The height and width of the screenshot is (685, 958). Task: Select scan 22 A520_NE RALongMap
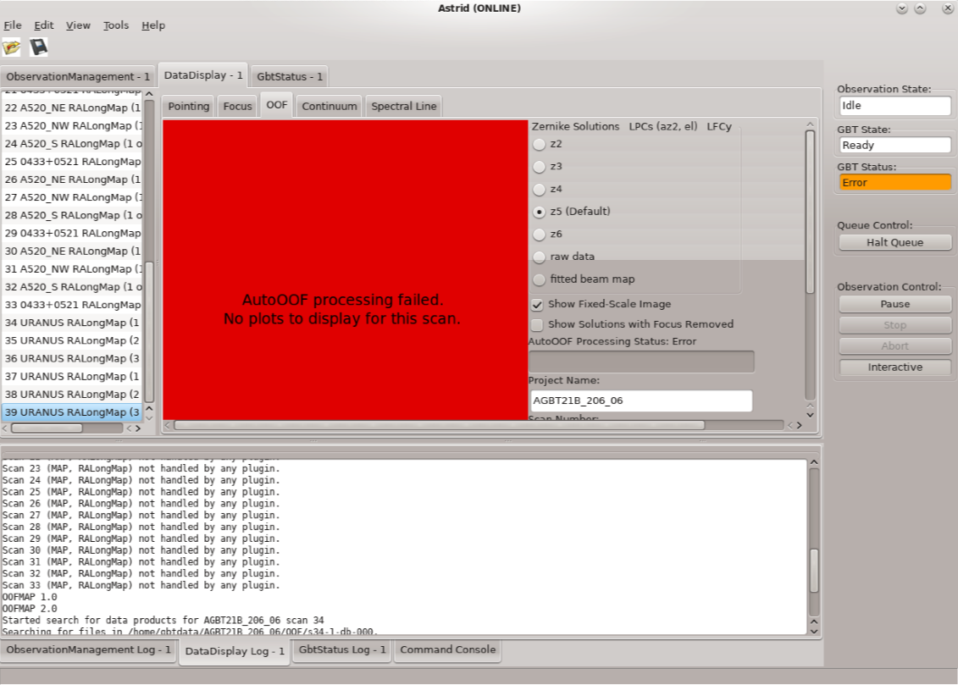coord(72,108)
